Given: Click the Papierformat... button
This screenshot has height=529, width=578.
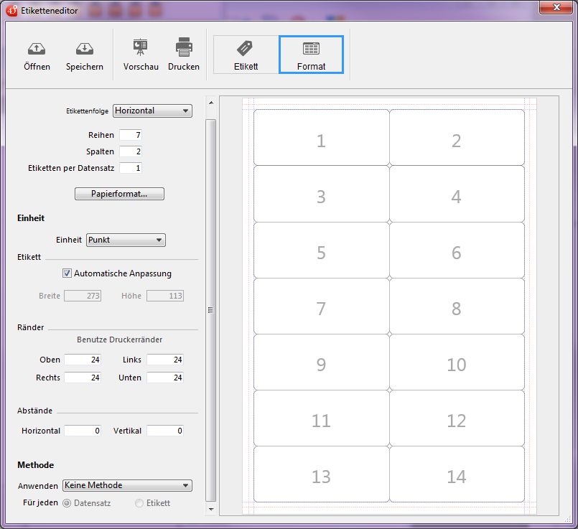Looking at the screenshot, I should [119, 194].
